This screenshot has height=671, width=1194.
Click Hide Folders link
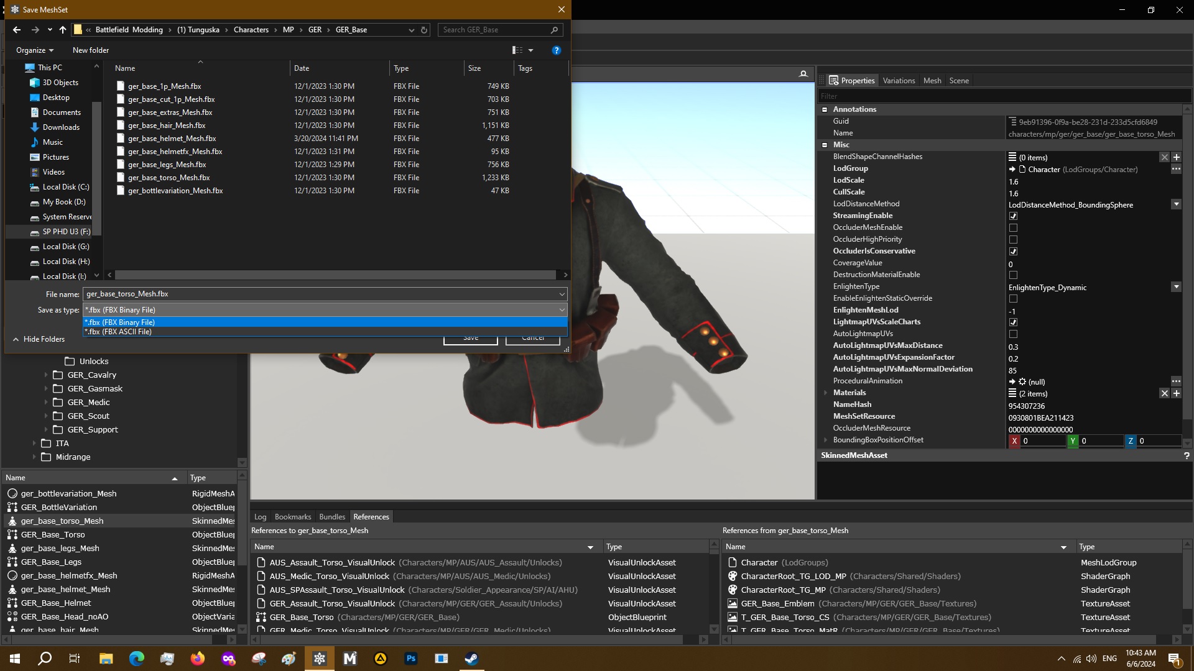(x=44, y=339)
